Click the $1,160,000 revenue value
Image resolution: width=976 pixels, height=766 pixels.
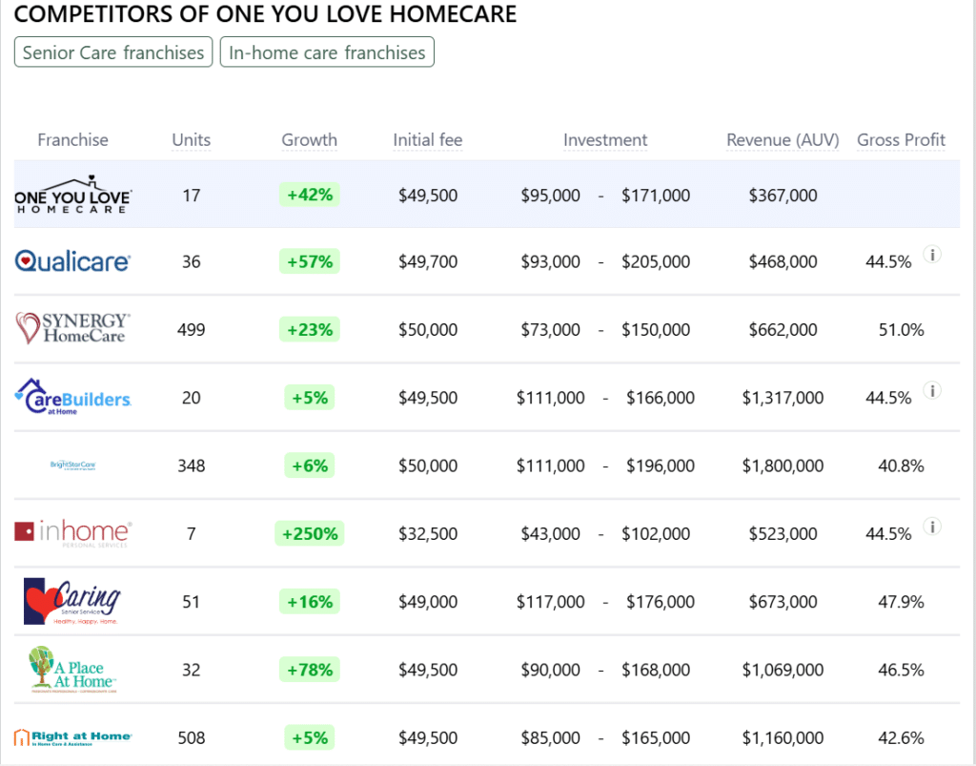pyautogui.click(x=783, y=738)
